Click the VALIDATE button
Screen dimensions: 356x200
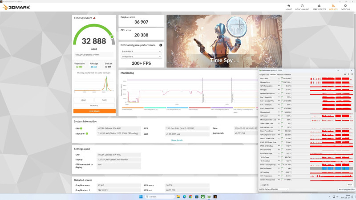click(x=94, y=106)
